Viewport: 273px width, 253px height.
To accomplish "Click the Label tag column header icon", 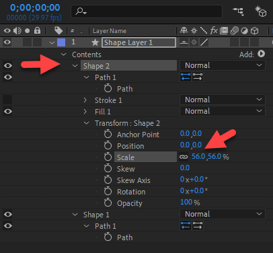I will click(x=58, y=30).
